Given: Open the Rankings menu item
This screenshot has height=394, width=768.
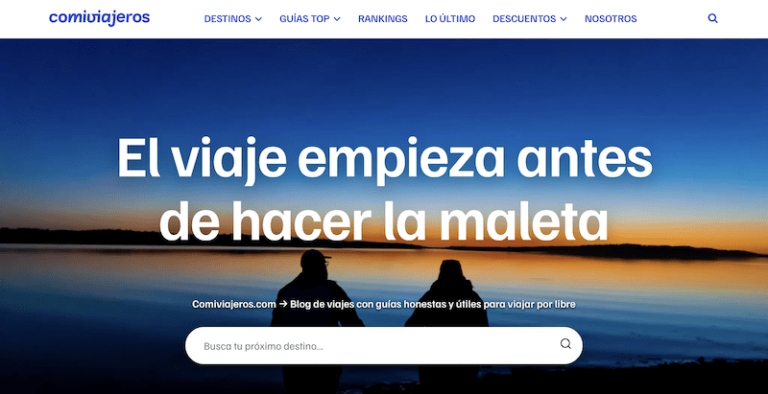Looking at the screenshot, I should pos(382,19).
